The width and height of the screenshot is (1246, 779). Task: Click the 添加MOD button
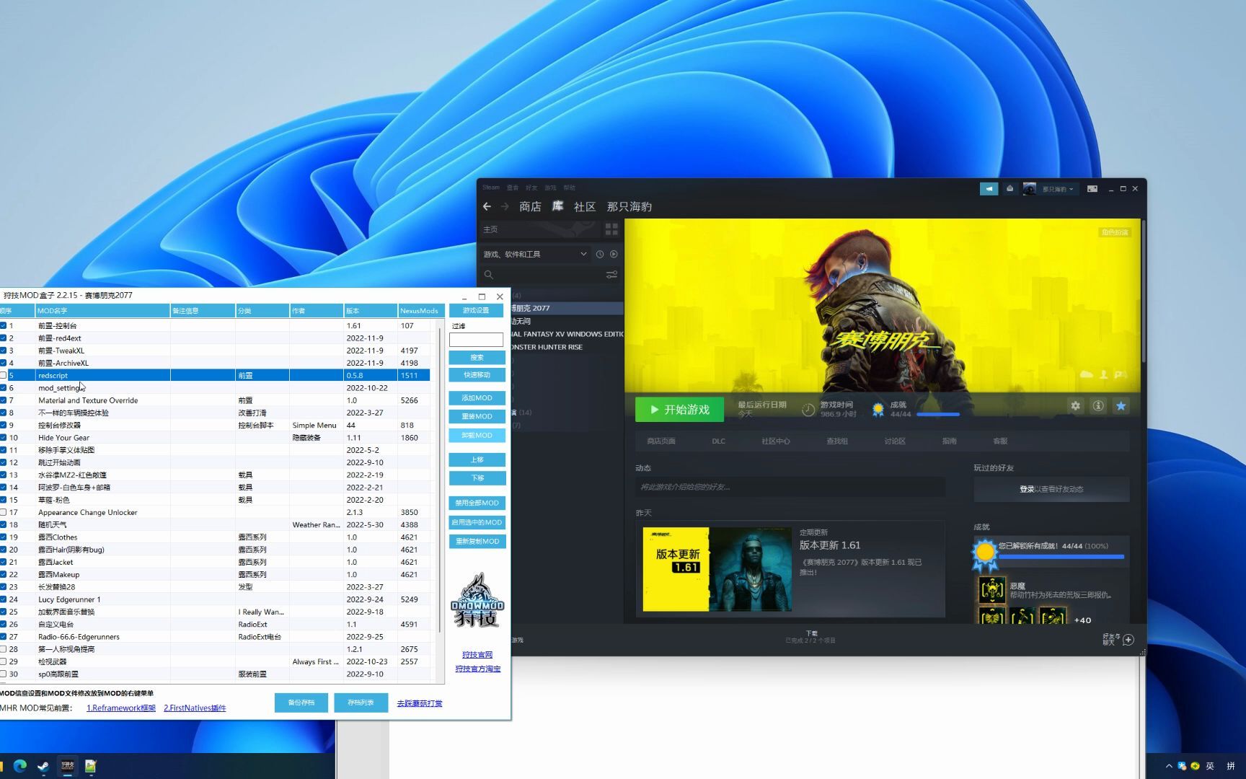point(477,397)
